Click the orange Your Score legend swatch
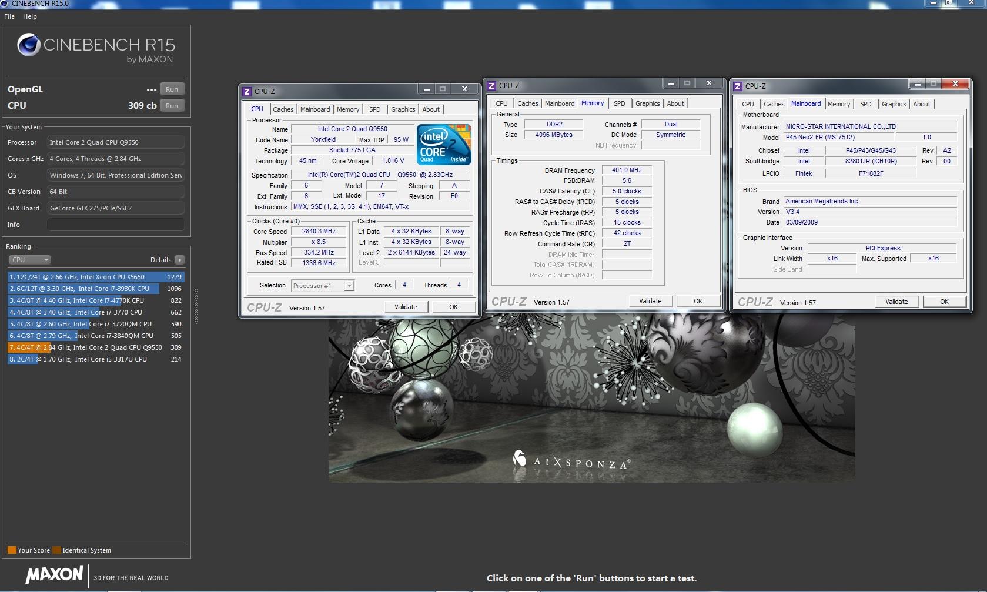987x592 pixels. 12,550
